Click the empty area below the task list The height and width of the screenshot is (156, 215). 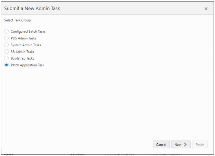107,103
